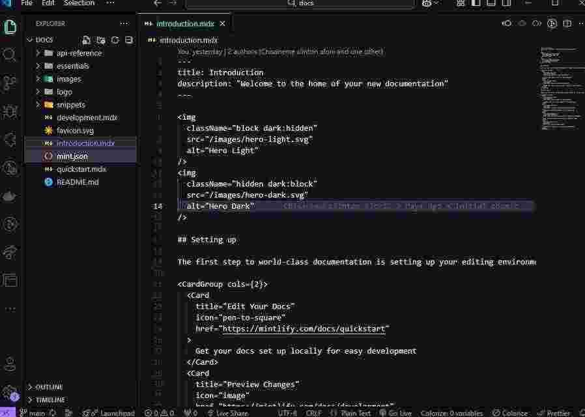This screenshot has height=417, width=585.
Task: Open the Search view in activity bar
Action: pyautogui.click(x=10, y=55)
